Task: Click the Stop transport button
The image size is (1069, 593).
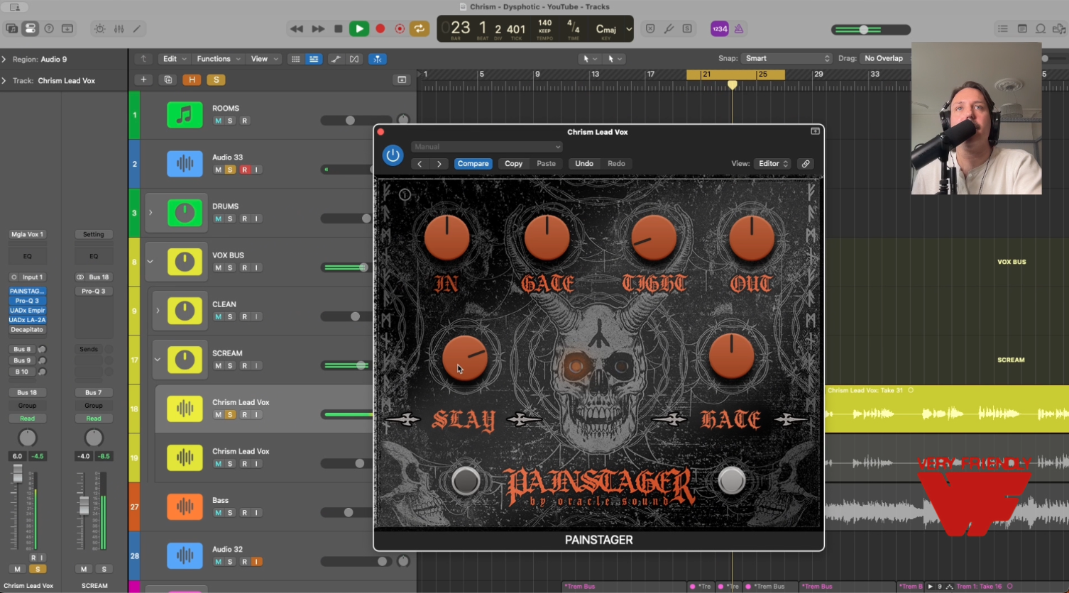Action: (339, 29)
